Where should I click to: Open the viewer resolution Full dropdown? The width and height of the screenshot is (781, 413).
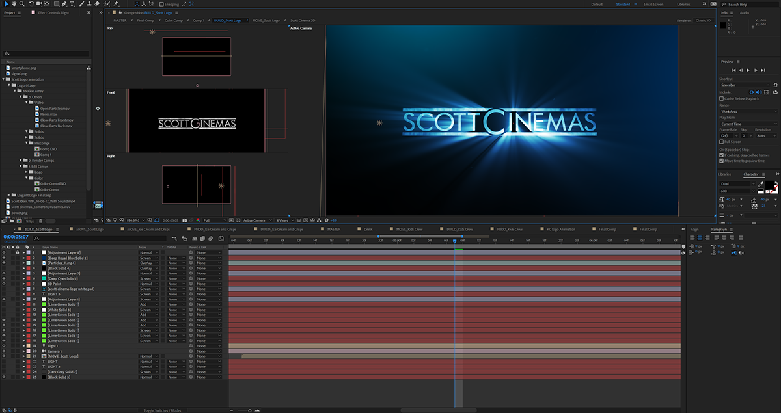coord(215,220)
